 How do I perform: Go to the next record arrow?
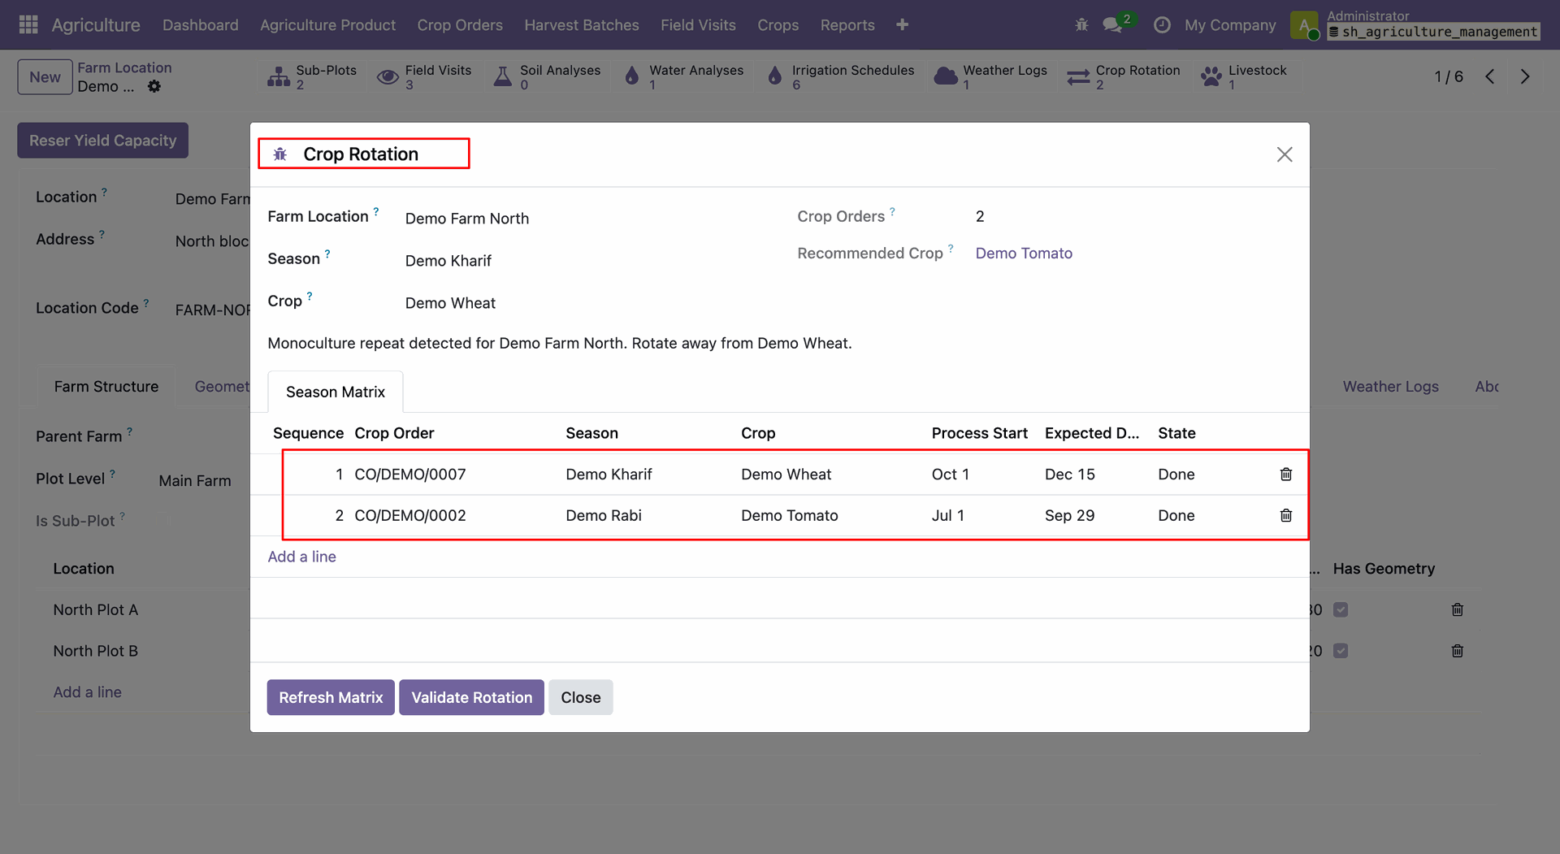(x=1525, y=76)
